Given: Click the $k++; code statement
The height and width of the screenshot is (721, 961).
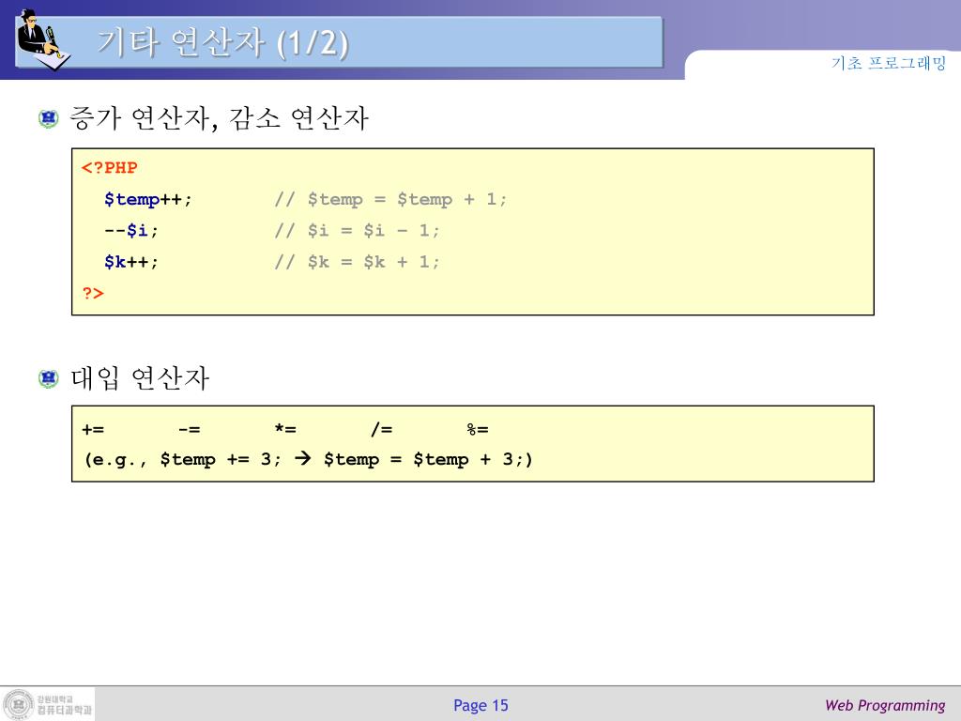Looking at the screenshot, I should (x=131, y=263).
